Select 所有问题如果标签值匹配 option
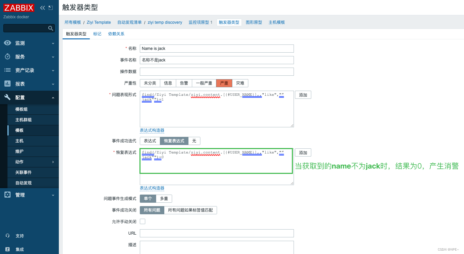The width and height of the screenshot is (464, 254). (x=190, y=210)
